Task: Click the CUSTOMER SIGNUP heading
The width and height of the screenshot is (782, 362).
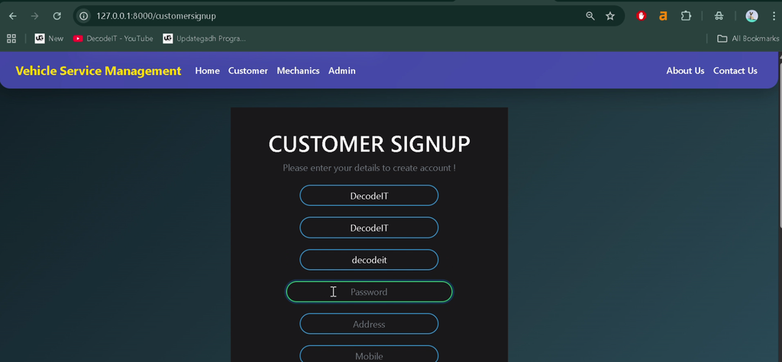Action: click(369, 144)
